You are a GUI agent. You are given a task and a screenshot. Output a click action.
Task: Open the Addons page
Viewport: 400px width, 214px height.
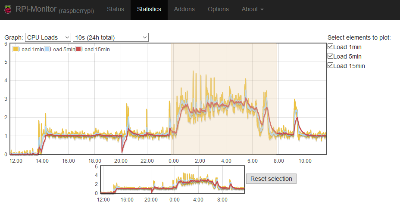tap(184, 9)
